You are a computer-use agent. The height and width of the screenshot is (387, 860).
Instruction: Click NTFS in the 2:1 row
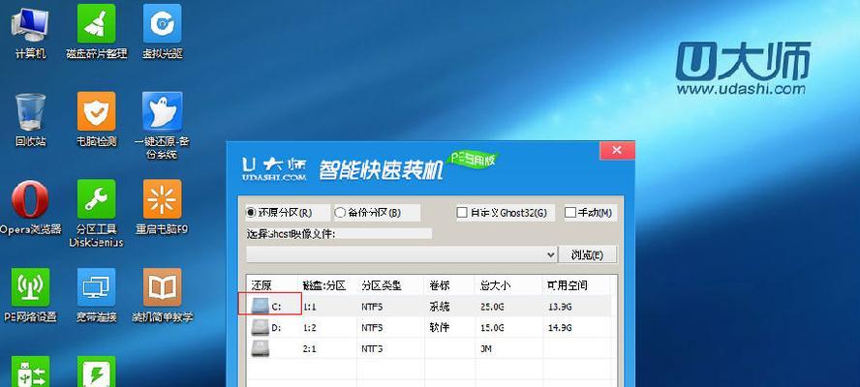373,349
